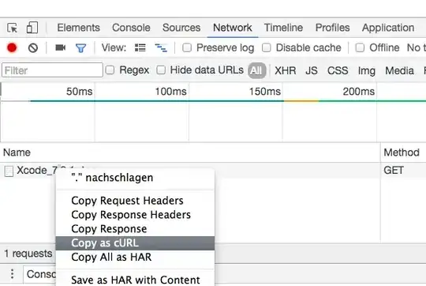Enable the Regex filter checkbox
Screen dimensions: 426x286
coord(110,70)
